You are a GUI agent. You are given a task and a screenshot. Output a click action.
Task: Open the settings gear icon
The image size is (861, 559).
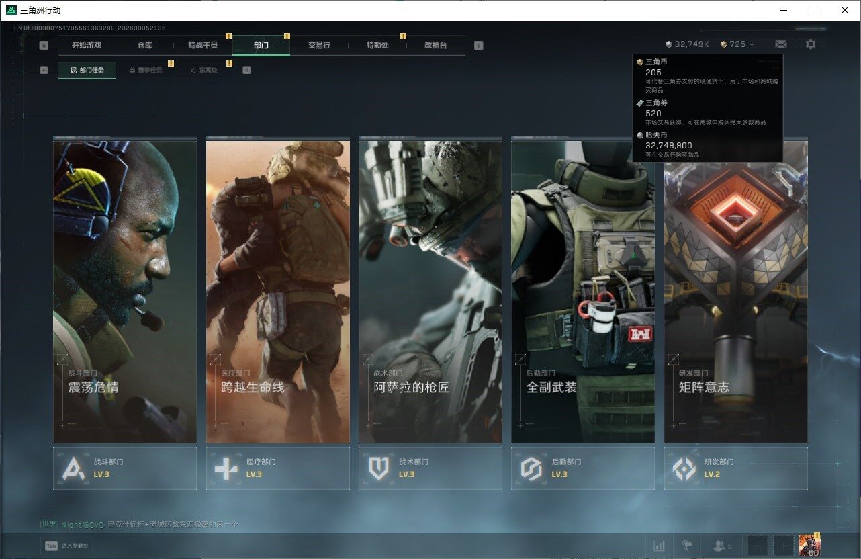tap(811, 44)
